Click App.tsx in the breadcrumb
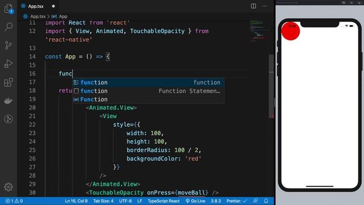 tap(38, 17)
